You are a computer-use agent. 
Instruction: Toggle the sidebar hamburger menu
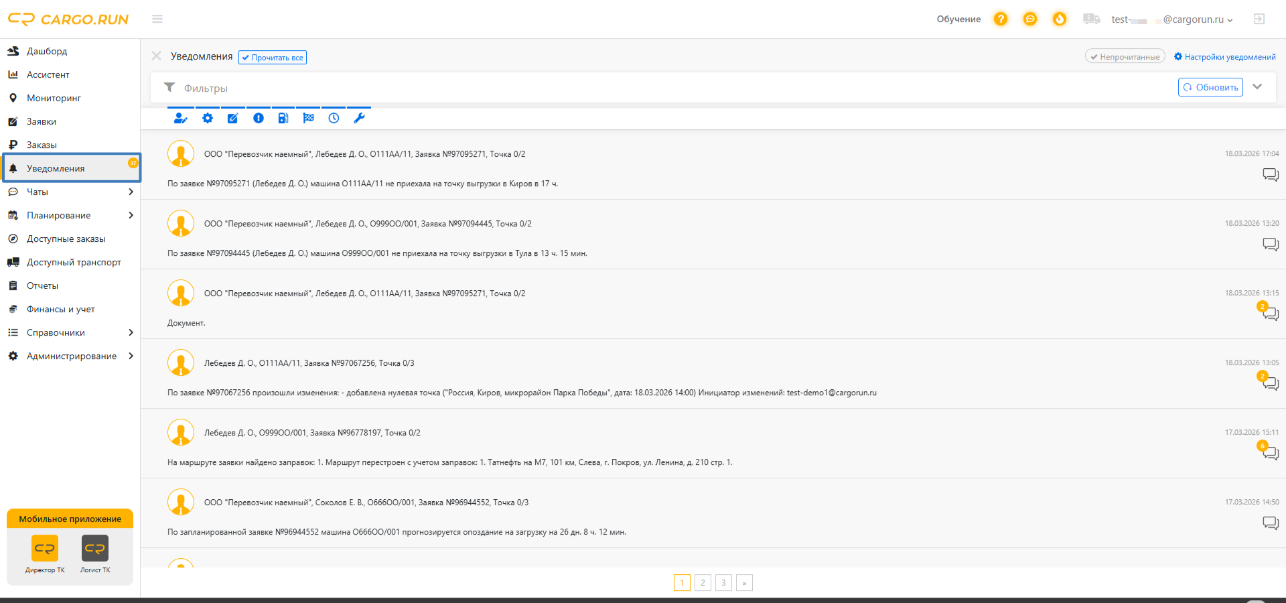(x=157, y=19)
